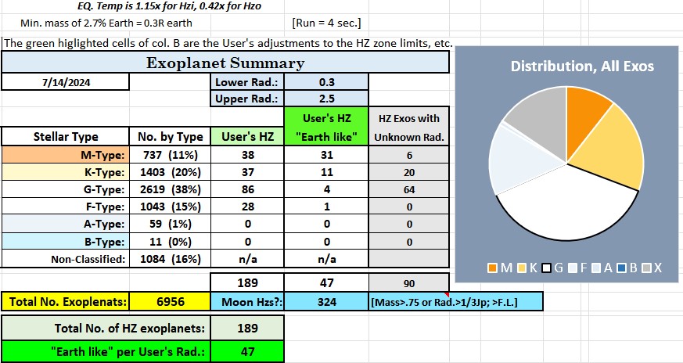
Task: Click 189 beside 'Total No. of HZ exoplanets'
Action: [247, 328]
